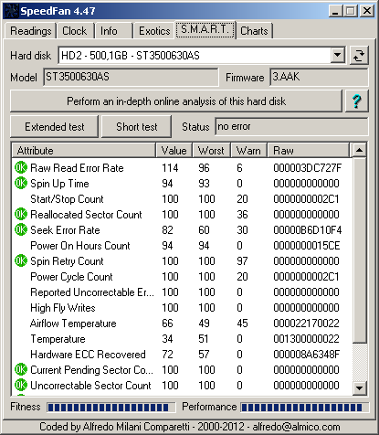This screenshot has height=435, width=379.
Task: Maximize the SpeedFan window
Action: click(x=351, y=11)
